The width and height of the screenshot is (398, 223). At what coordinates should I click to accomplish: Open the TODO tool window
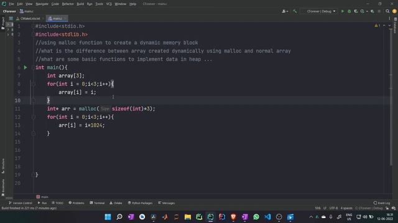point(58,203)
